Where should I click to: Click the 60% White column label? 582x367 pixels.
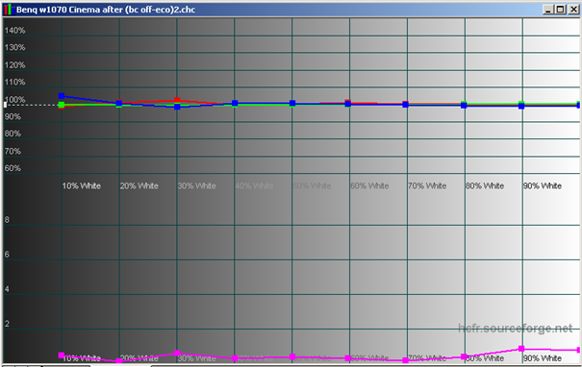click(x=369, y=185)
